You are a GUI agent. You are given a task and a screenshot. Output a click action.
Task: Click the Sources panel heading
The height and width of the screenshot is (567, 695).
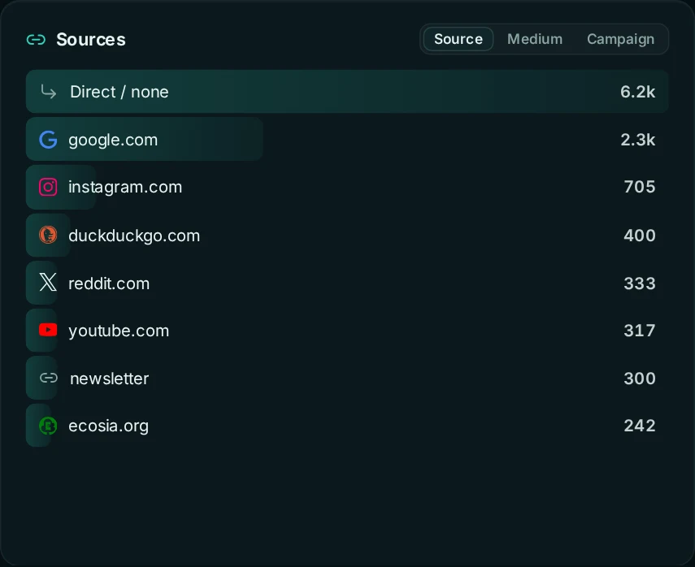(x=91, y=40)
